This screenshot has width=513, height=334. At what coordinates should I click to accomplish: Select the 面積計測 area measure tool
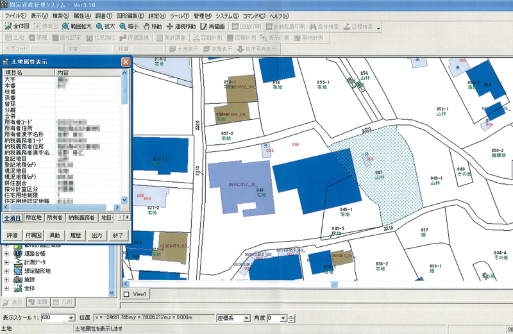point(242,38)
